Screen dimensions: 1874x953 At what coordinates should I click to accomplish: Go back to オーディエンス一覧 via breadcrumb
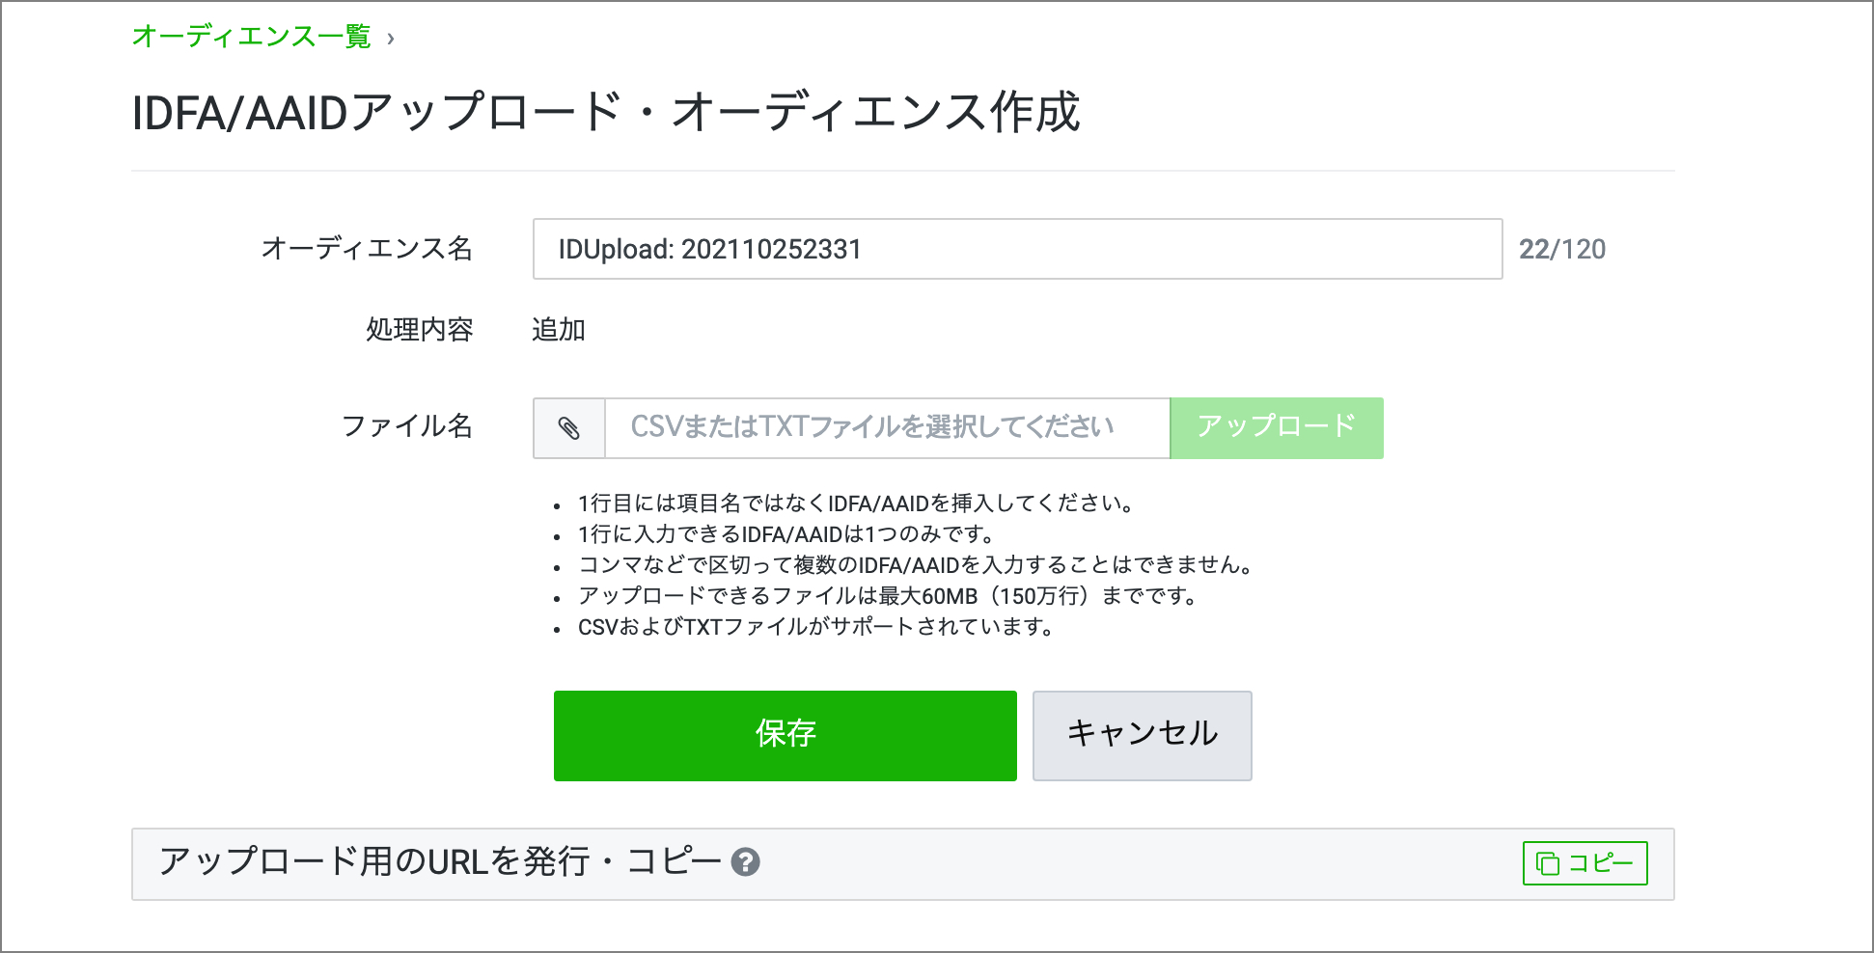tap(251, 37)
